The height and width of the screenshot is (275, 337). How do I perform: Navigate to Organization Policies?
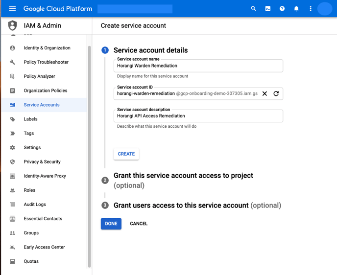click(x=46, y=91)
